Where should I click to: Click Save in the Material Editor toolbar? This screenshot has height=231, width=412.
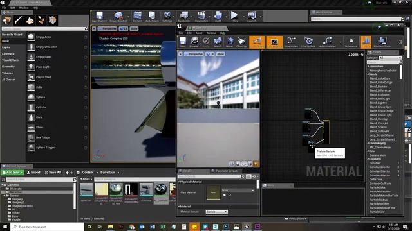pos(183,42)
